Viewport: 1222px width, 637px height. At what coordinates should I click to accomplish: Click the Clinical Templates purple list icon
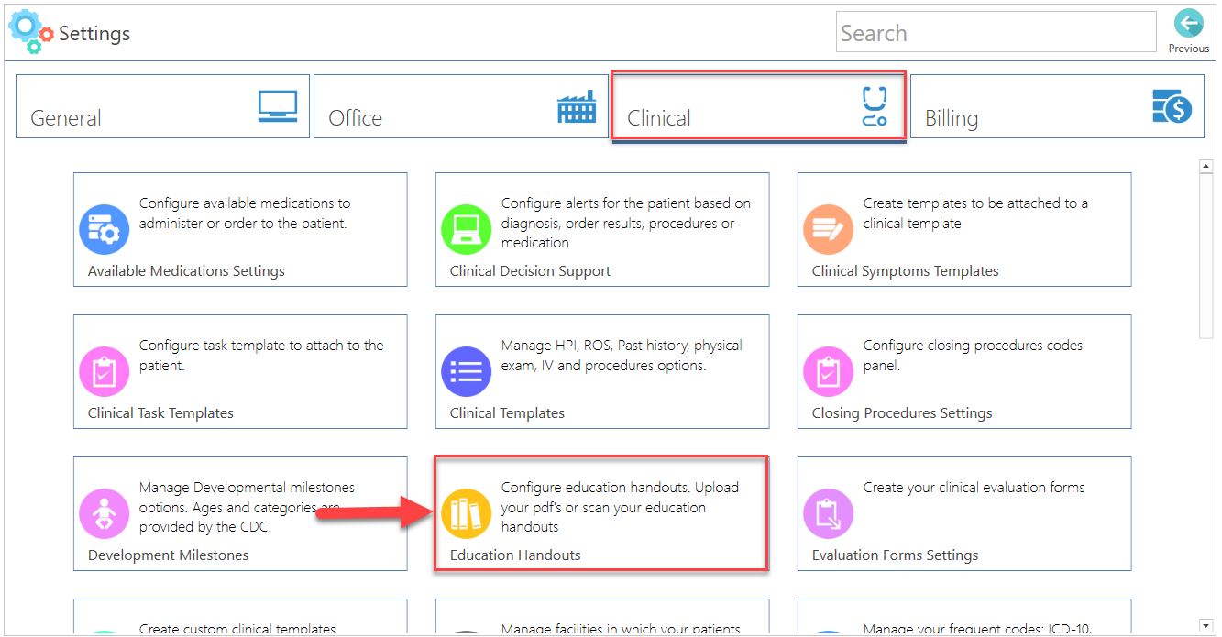pos(466,371)
